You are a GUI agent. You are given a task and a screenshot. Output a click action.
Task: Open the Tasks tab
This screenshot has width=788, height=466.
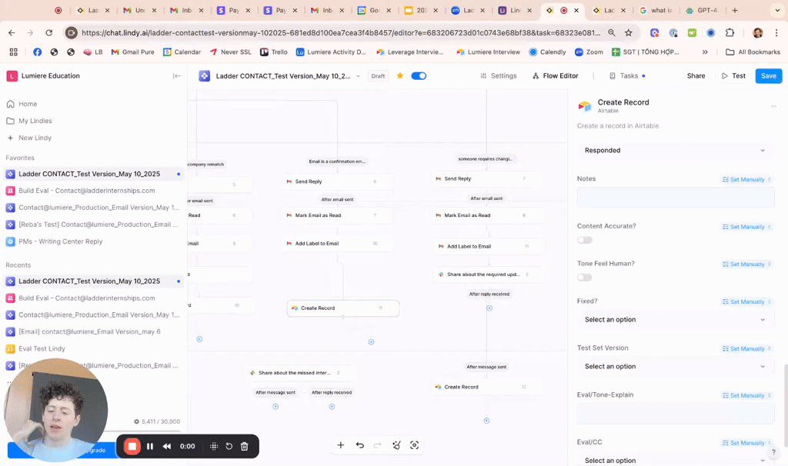tap(624, 76)
